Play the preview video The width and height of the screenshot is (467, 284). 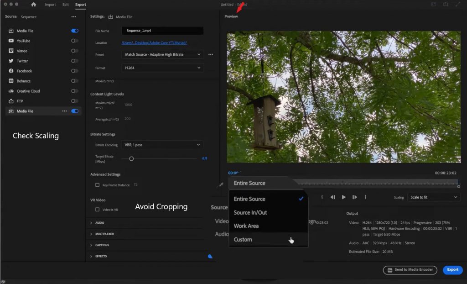pos(344,197)
